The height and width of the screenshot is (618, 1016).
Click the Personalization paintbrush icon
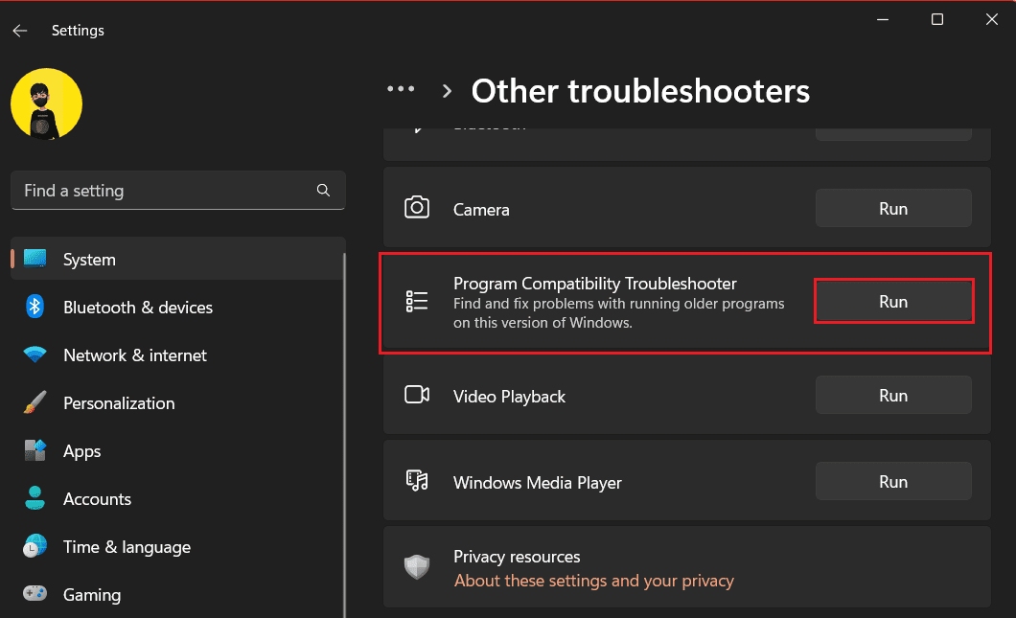tap(35, 402)
